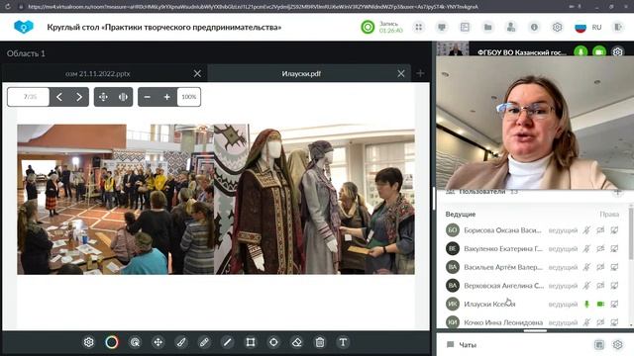
Task: Add a new document tab
Action: point(420,73)
